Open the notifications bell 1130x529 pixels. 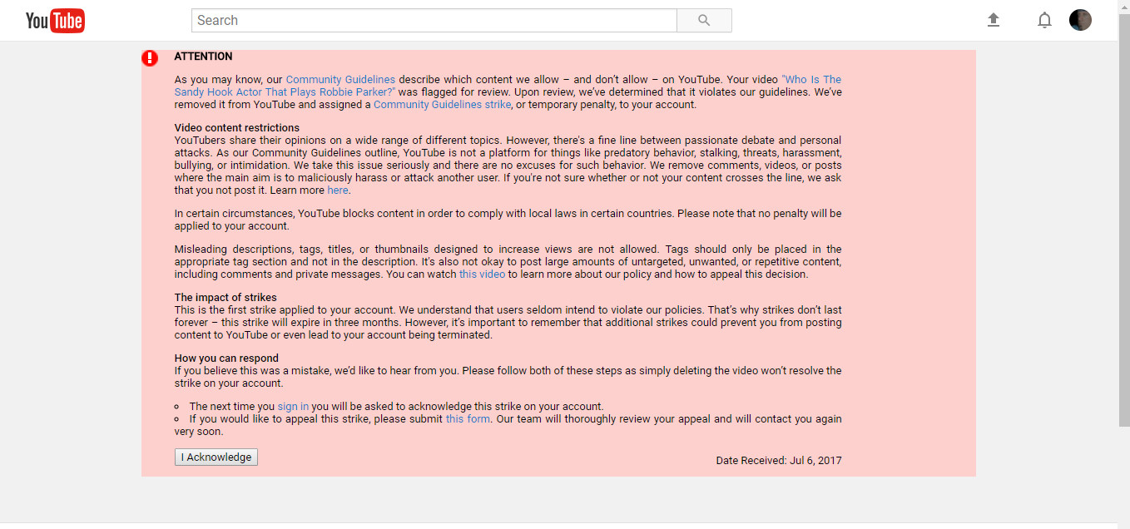1044,20
